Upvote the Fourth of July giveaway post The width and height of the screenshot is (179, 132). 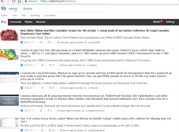(x=22, y=65)
